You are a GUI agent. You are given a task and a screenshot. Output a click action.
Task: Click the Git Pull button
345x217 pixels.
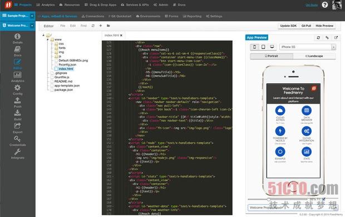[x=306, y=26]
